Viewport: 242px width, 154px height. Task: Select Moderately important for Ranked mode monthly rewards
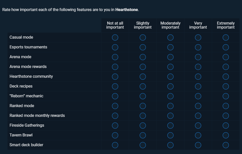pos(170,116)
